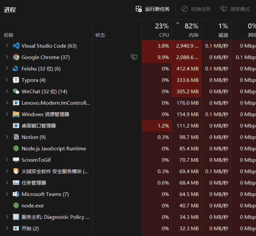The image size is (256, 236).
Task: Click the 结束任务 circle-slash icon
Action: [184, 9]
